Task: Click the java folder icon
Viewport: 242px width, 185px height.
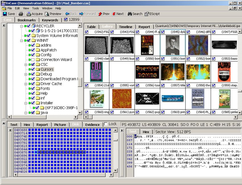Action: [x=38, y=113]
